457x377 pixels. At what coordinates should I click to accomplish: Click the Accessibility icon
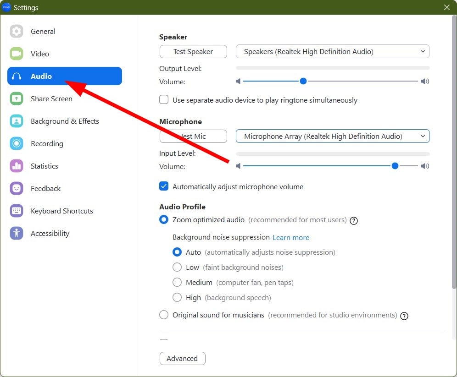(x=17, y=233)
